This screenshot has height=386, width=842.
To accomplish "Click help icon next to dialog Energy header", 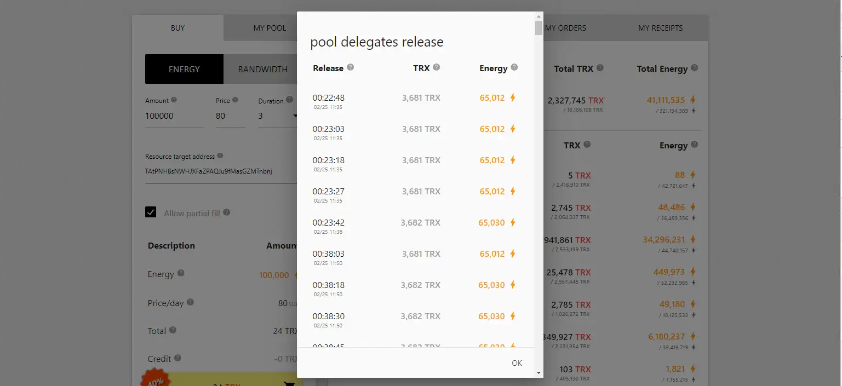I will pyautogui.click(x=514, y=67).
